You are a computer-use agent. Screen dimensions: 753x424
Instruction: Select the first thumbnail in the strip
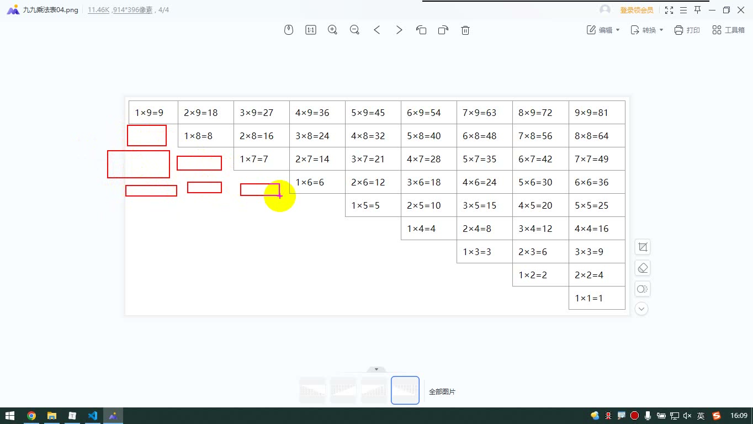pos(312,390)
